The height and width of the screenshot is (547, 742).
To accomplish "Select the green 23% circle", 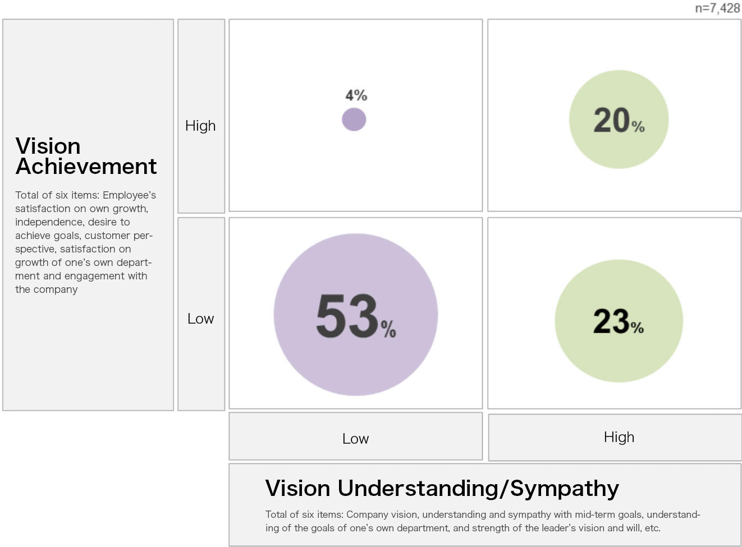I will (x=619, y=321).
